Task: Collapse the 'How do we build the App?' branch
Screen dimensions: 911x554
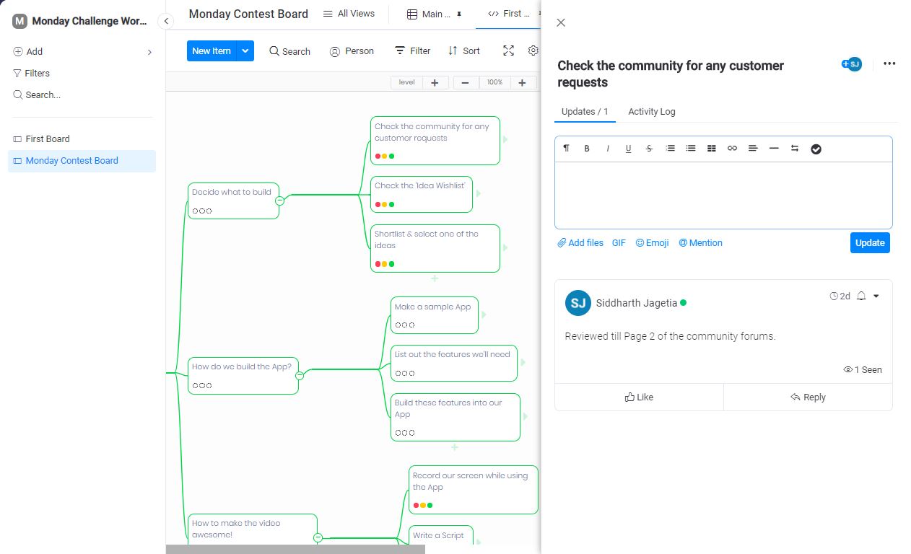Action: pyautogui.click(x=300, y=375)
